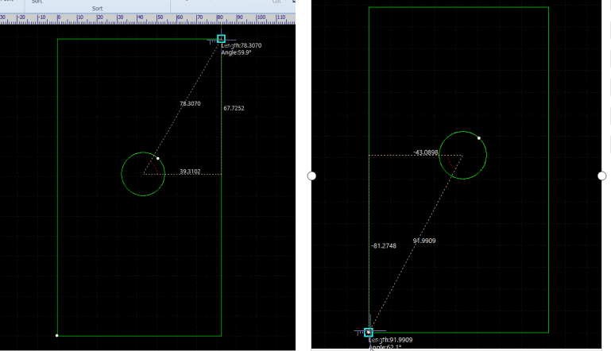
Task: Click the white start point on the right circle
Action: click(479, 138)
